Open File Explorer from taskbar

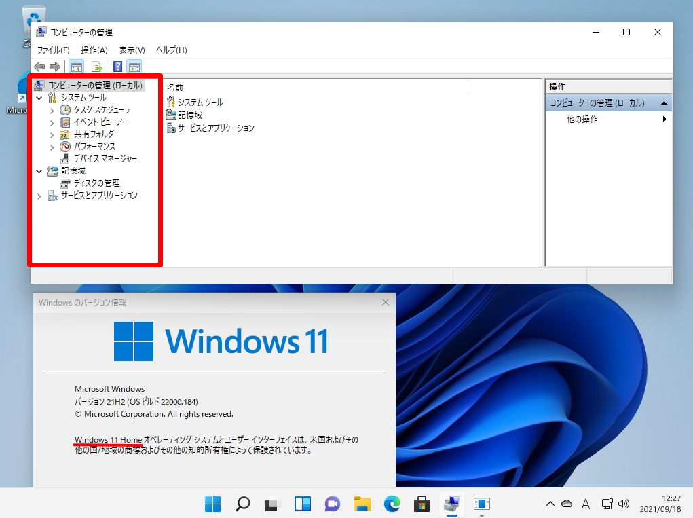coord(362,504)
